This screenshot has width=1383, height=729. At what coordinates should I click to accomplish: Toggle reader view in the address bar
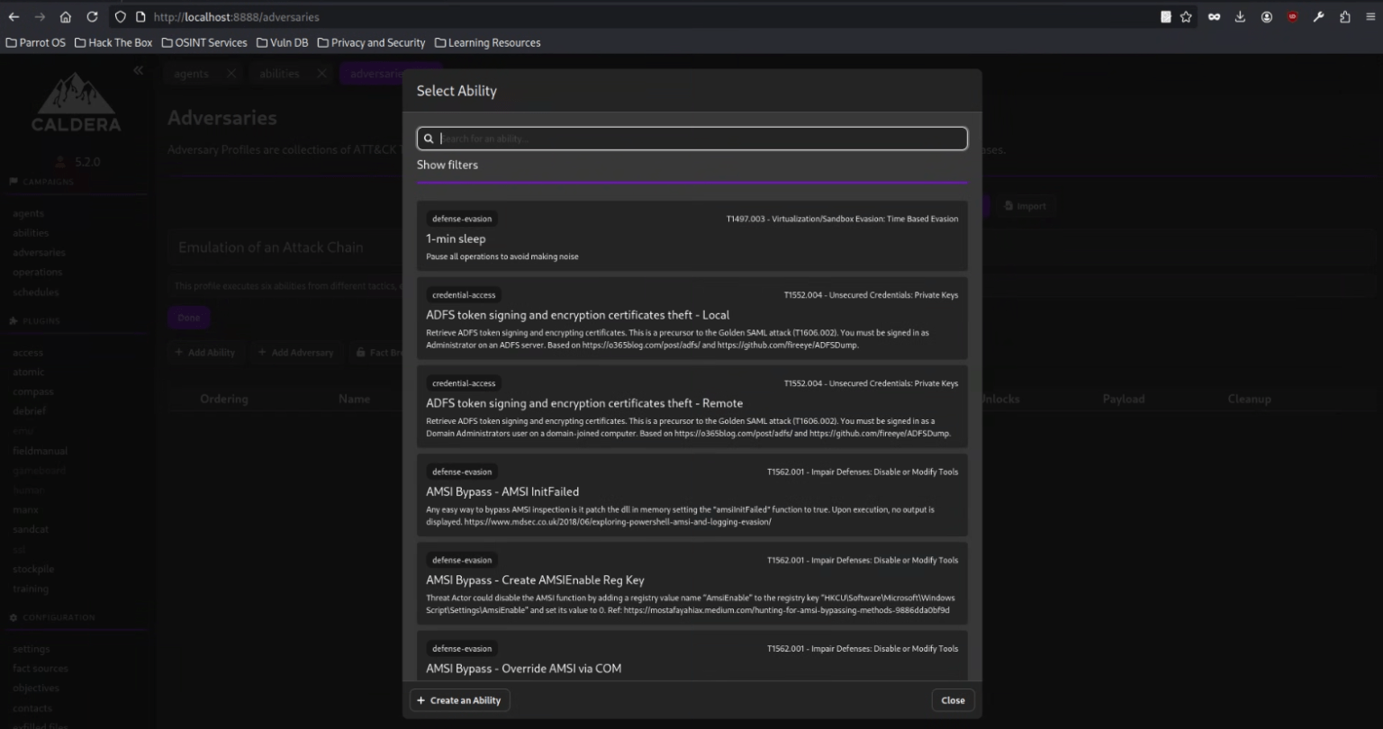coord(1165,16)
